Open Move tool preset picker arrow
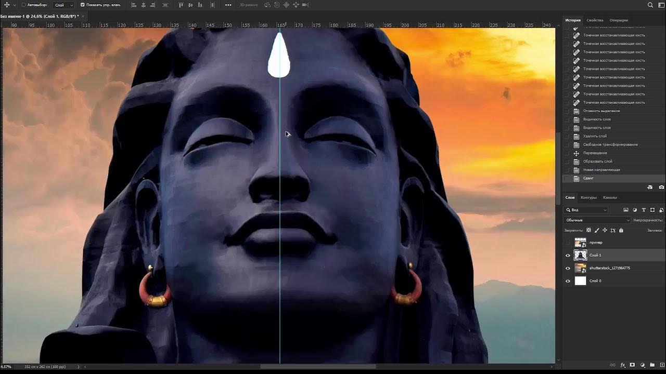666x374 pixels. [x=15, y=5]
